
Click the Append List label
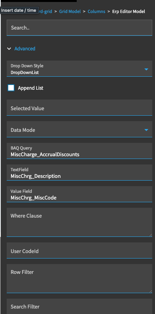click(x=31, y=88)
